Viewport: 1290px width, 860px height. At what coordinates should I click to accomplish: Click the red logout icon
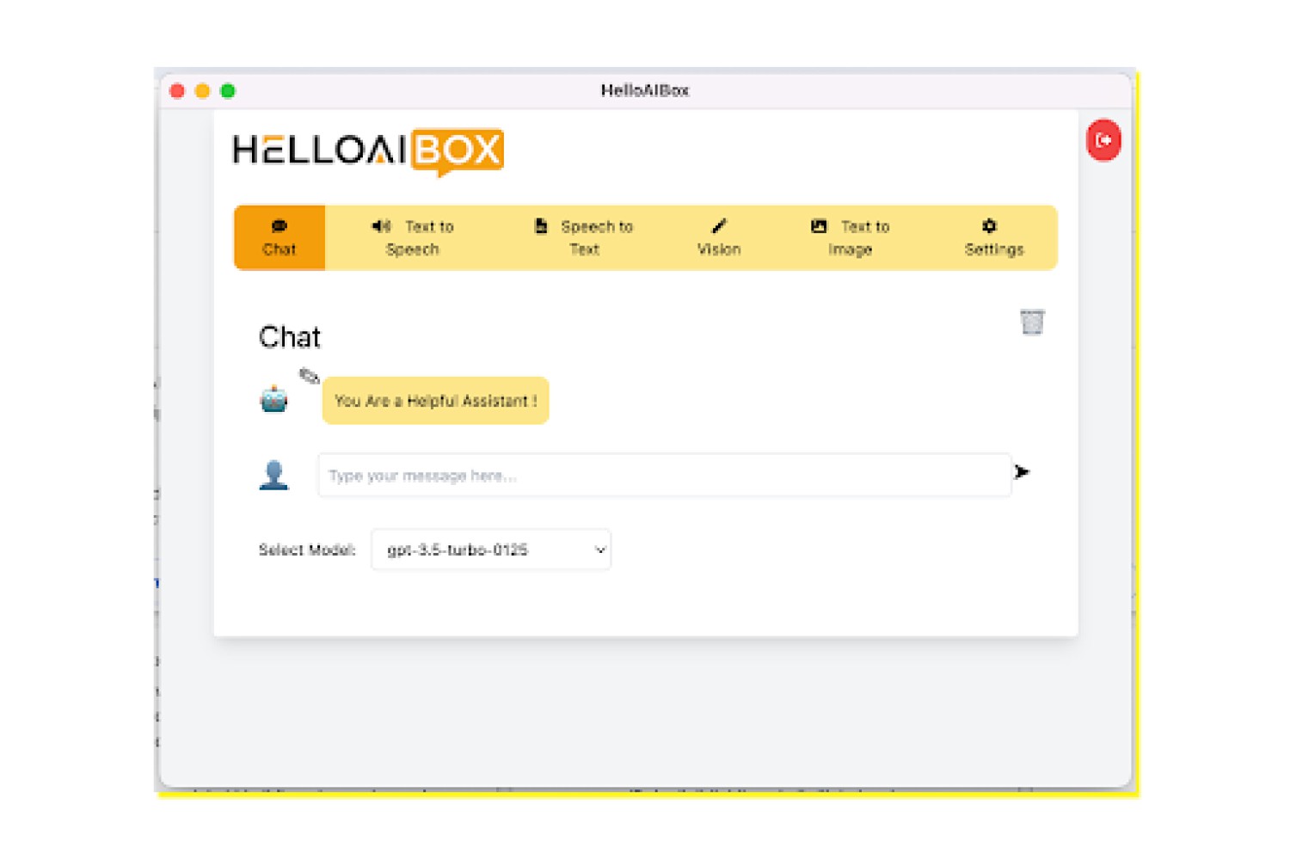point(1103,140)
